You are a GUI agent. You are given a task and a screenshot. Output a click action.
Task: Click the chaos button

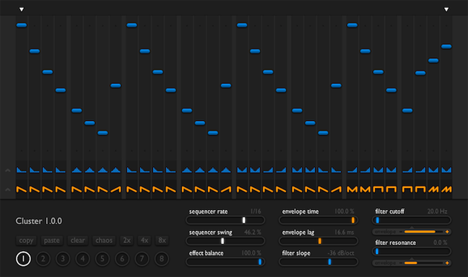(x=104, y=241)
